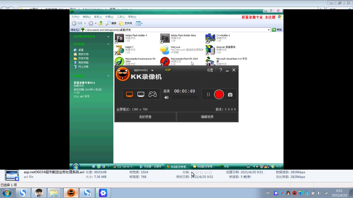Select Adobe Flash Builder 4 shortcut

click(x=131, y=38)
